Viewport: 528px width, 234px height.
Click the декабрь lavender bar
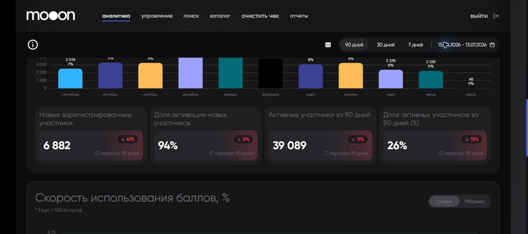190,73
